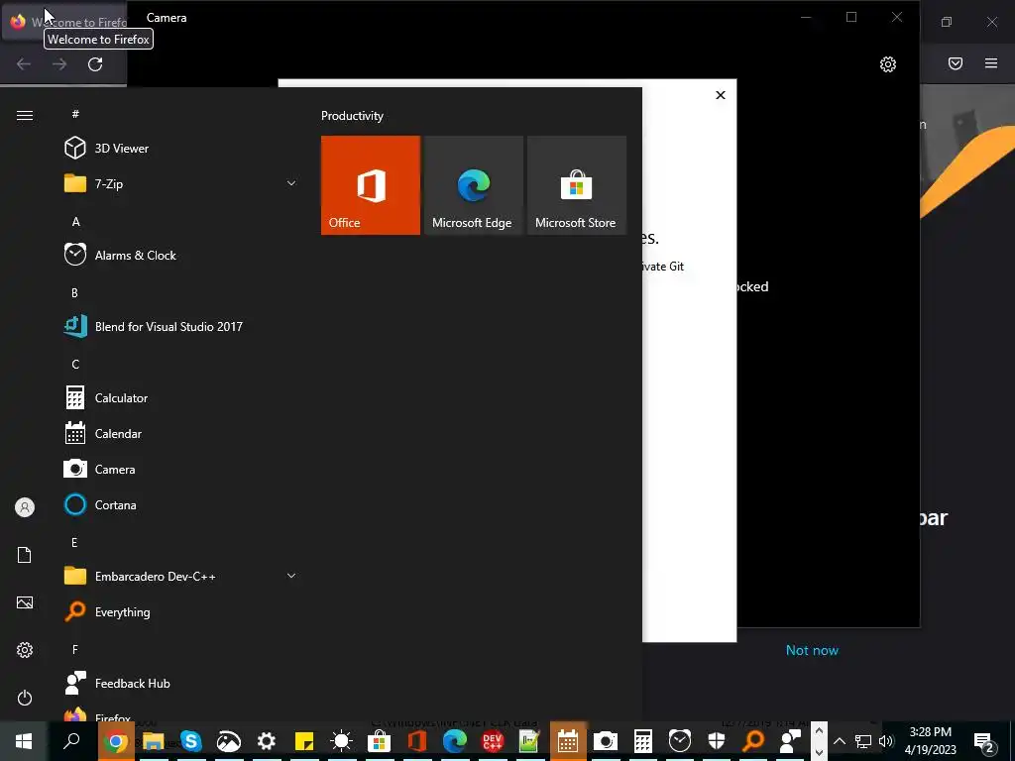The height and width of the screenshot is (761, 1015).
Task: Open Windows Security shield on taskbar
Action: pos(717,740)
